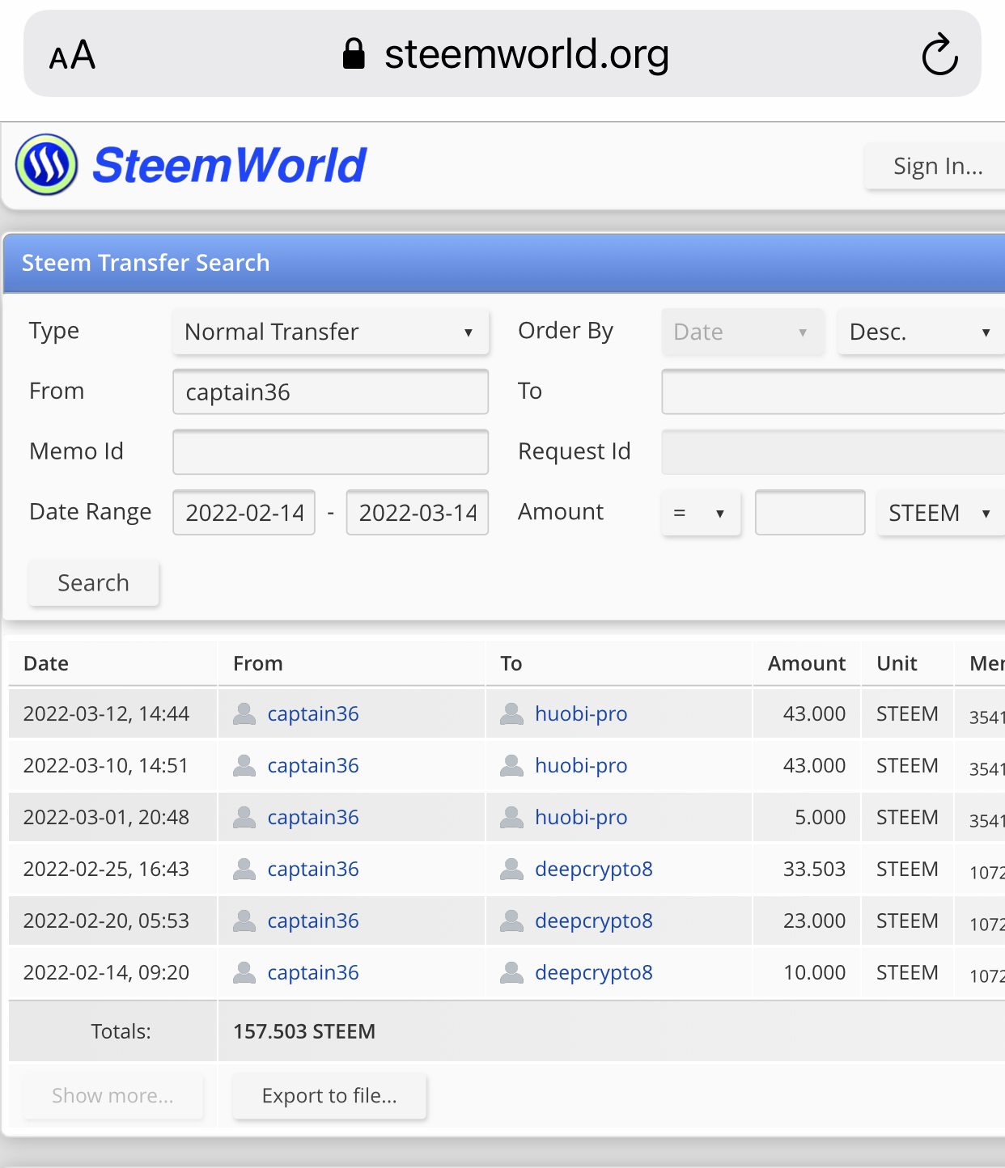Tap the Safari reload page icon
The image size is (1005, 1168).
click(x=939, y=54)
